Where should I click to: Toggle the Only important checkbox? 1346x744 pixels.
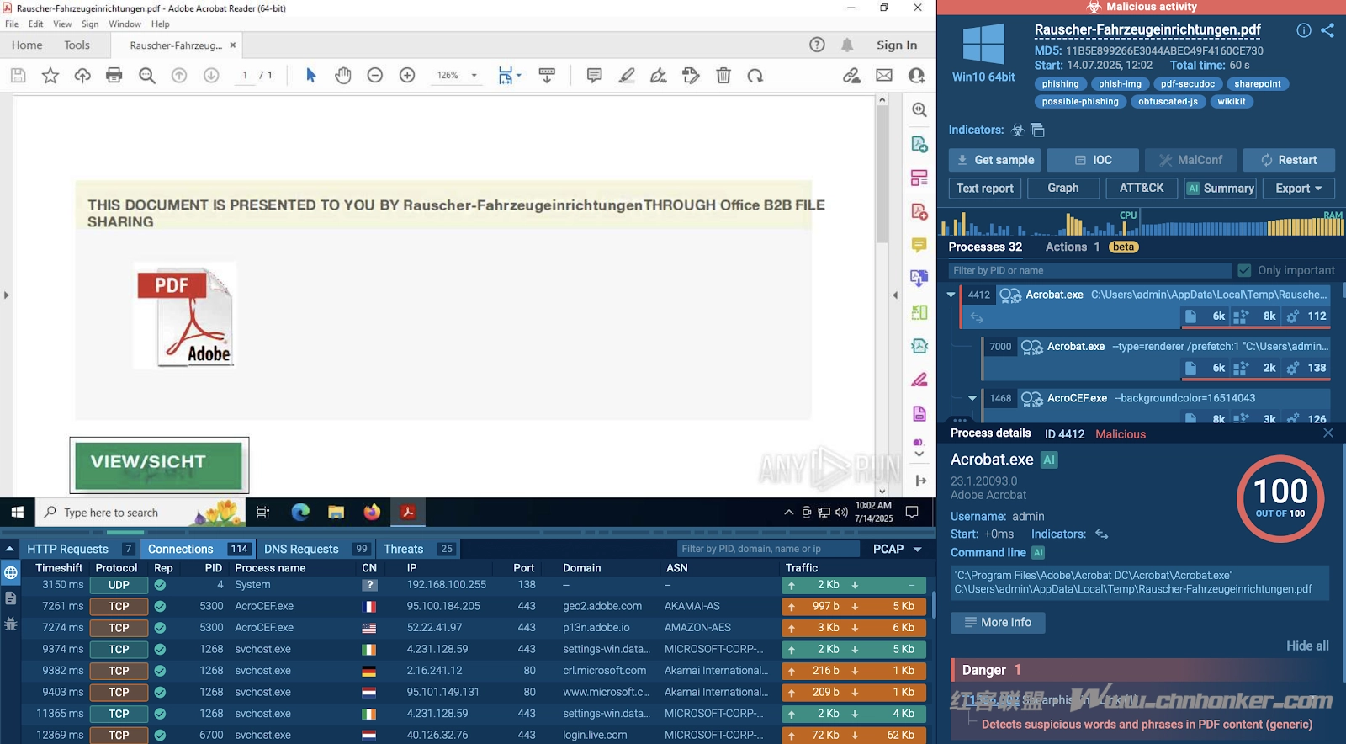click(1244, 270)
